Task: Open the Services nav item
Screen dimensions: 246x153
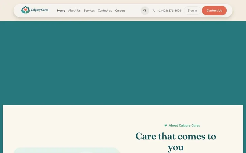Action: click(x=89, y=10)
